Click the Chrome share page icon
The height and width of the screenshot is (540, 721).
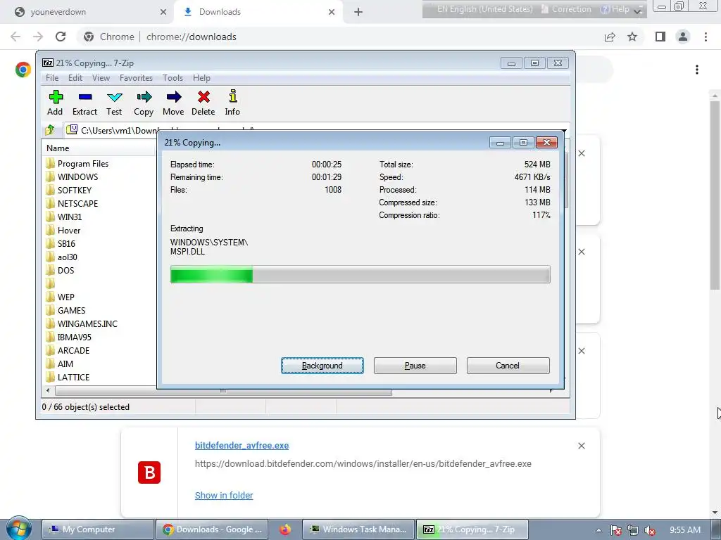pos(610,37)
